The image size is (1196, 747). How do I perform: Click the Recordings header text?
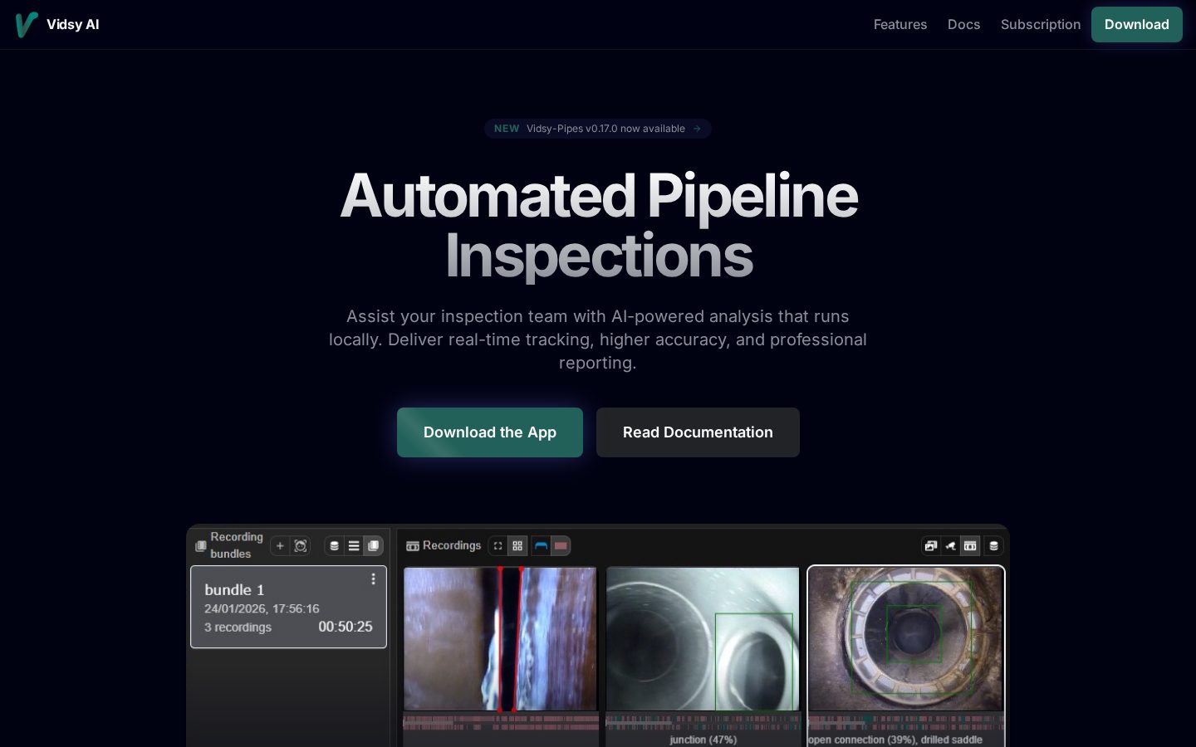click(452, 545)
